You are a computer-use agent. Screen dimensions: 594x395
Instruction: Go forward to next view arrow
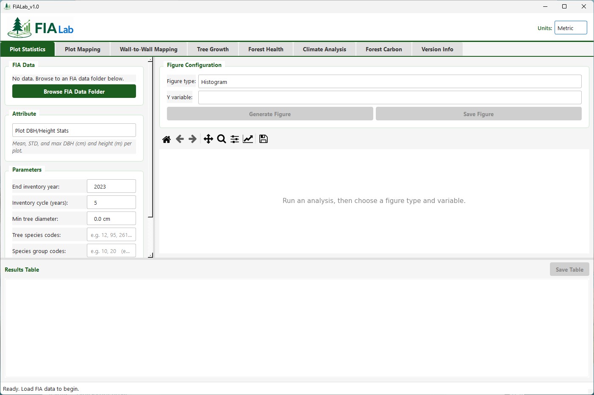pyautogui.click(x=193, y=139)
